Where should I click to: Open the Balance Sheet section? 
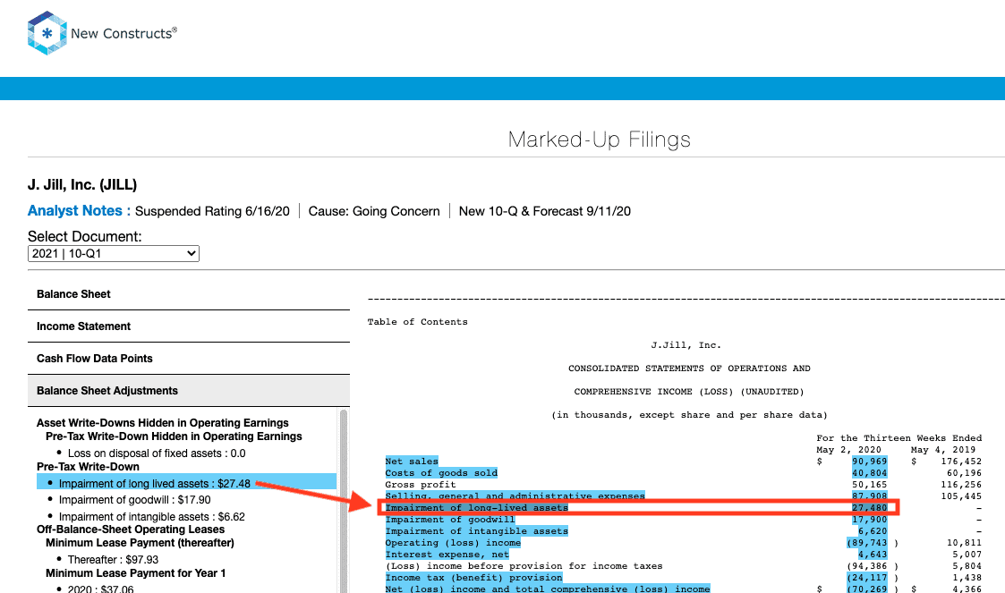point(189,294)
